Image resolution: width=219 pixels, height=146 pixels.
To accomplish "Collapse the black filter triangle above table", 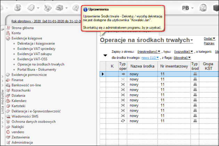I will (x=105, y=56).
